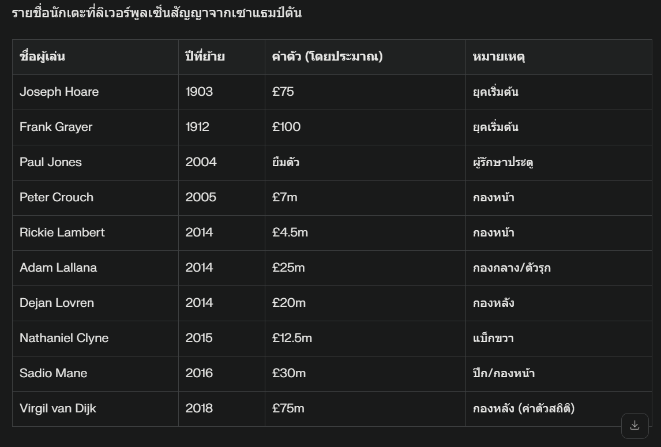The image size is (661, 447).
Task: Click the ปีที่ย้าย column header
Action: tap(205, 57)
